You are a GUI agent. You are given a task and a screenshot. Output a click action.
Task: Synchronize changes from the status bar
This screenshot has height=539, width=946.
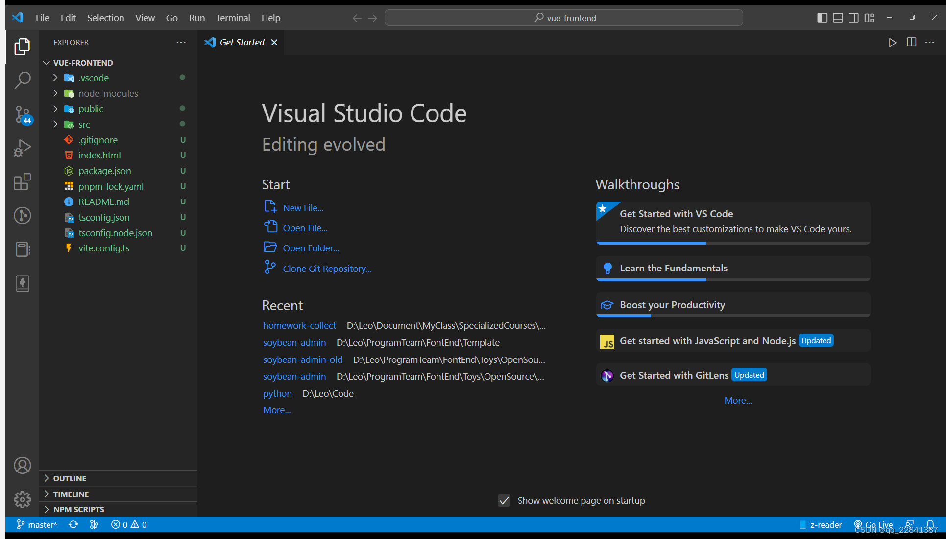pos(73,525)
